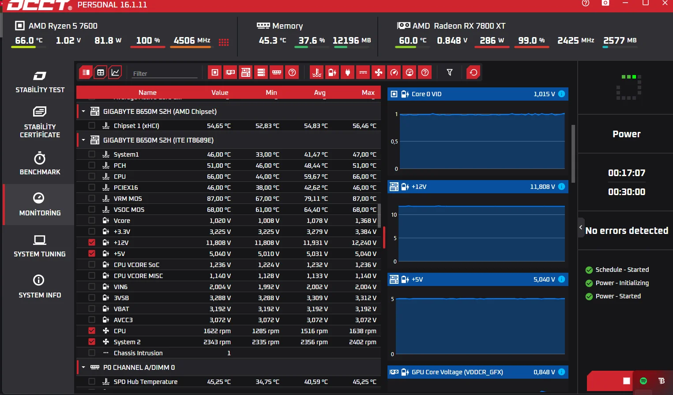This screenshot has height=395, width=673.
Task: Uncheck the System 2 fan checkbox
Action: [x=92, y=342]
